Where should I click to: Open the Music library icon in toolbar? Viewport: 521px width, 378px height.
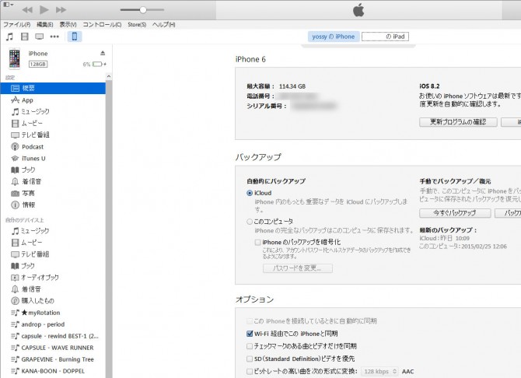pyautogui.click(x=9, y=37)
